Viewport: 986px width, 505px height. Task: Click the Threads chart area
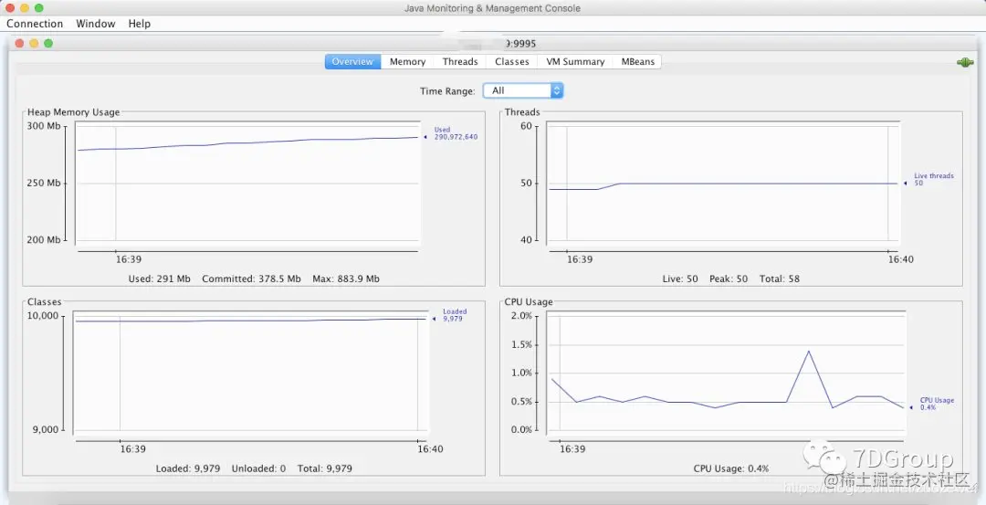coord(723,183)
